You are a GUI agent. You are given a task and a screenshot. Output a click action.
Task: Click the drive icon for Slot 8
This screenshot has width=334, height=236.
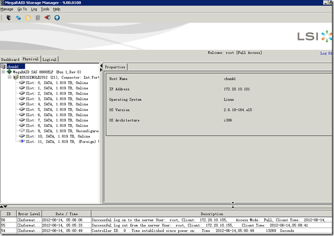coord(22,125)
